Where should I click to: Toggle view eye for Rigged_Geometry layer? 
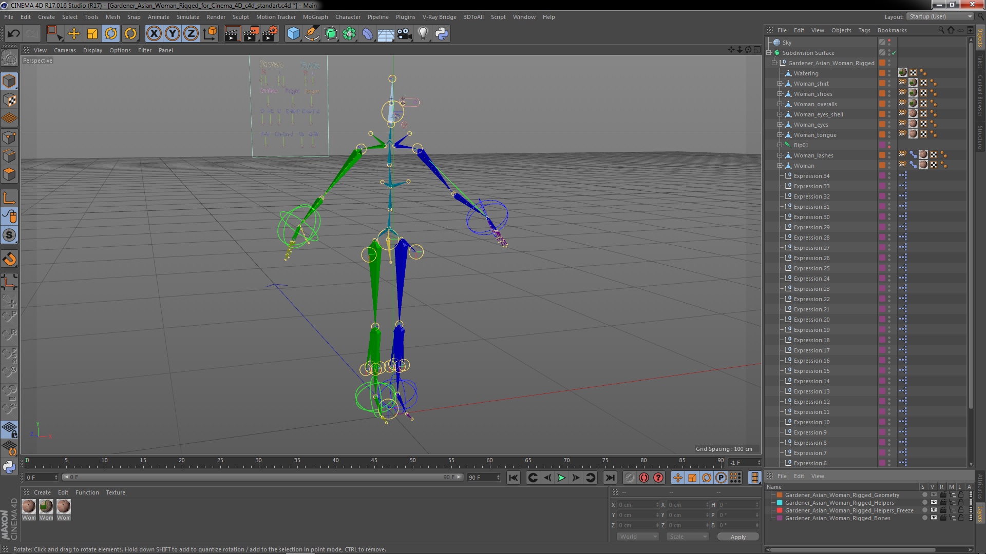[x=934, y=495]
